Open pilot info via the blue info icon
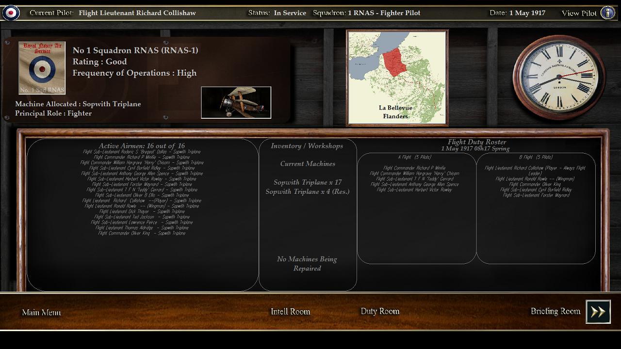 tap(607, 13)
